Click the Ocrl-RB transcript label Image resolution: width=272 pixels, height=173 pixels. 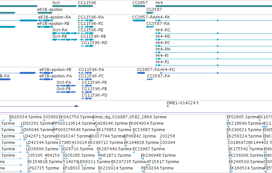point(60,36)
